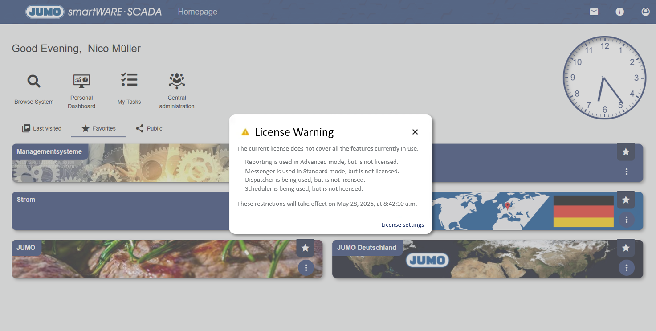Toggle favorite star on Strom card
The image size is (656, 331).
point(626,200)
